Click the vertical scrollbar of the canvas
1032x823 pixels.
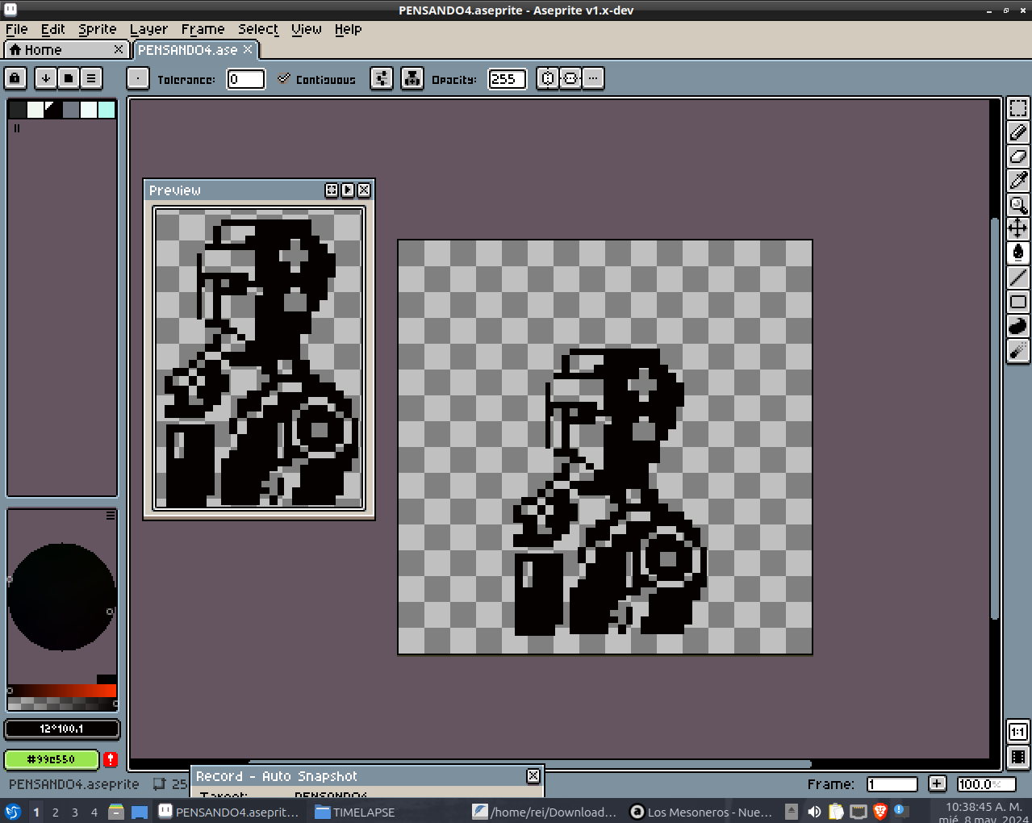point(995,420)
